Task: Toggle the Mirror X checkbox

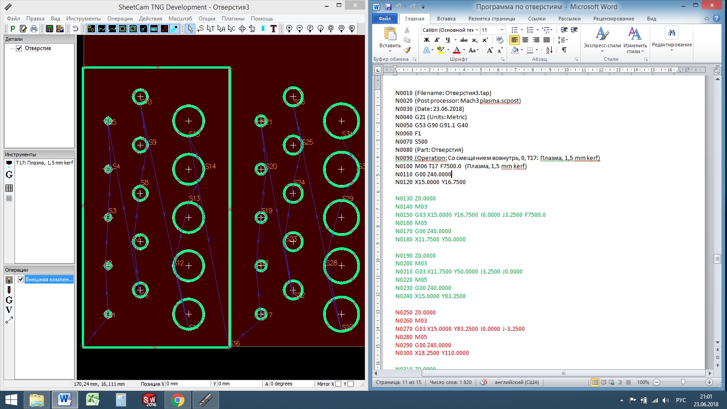Action: [x=338, y=384]
